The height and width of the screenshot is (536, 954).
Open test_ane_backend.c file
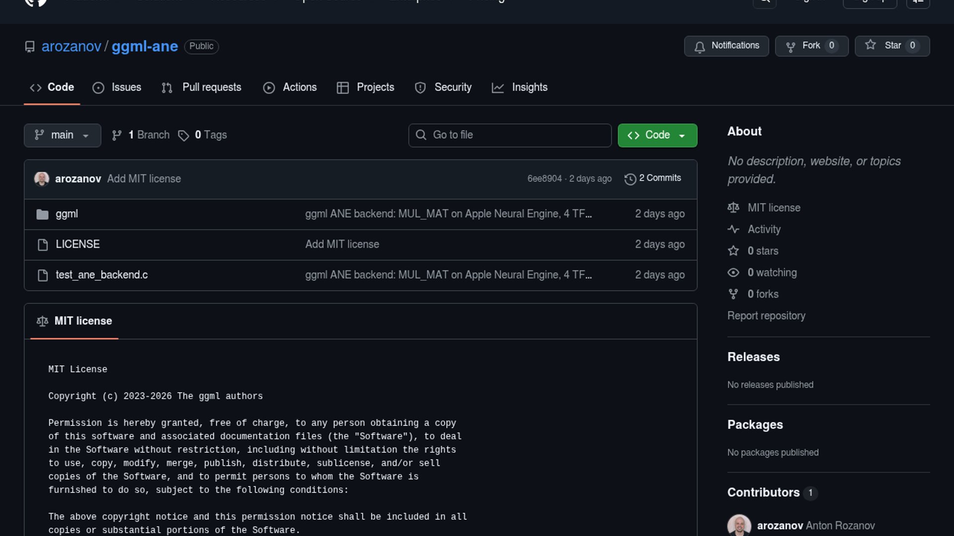tap(101, 275)
